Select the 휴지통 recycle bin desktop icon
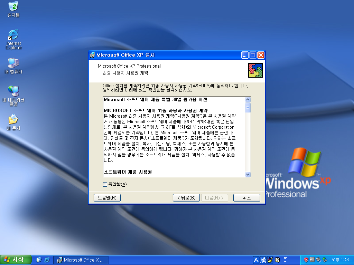Screen dimensions: 354x265 click(x=13, y=9)
